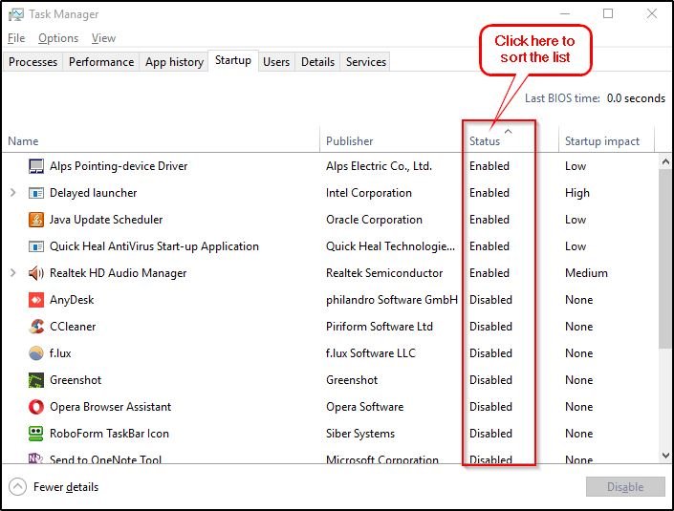
Task: Click philandro Software GmbH publisher cell
Action: click(x=392, y=300)
